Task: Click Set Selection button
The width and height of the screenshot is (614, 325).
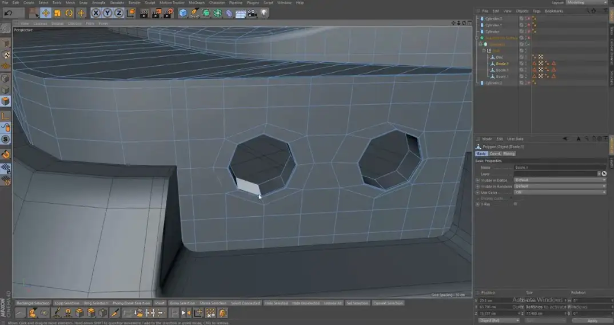Action: click(x=357, y=303)
